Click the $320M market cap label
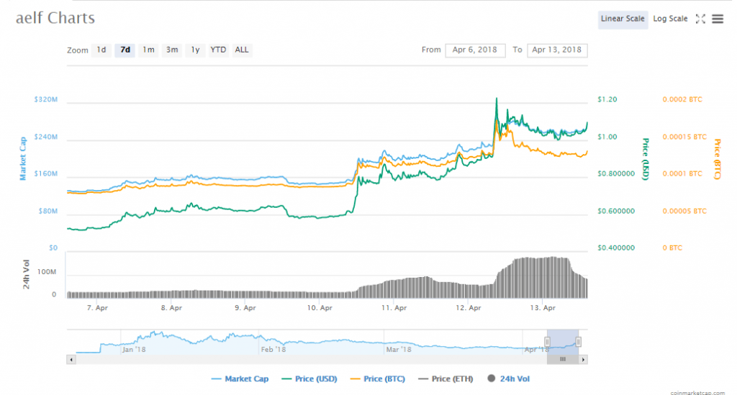This screenshot has width=737, height=395. click(x=45, y=99)
